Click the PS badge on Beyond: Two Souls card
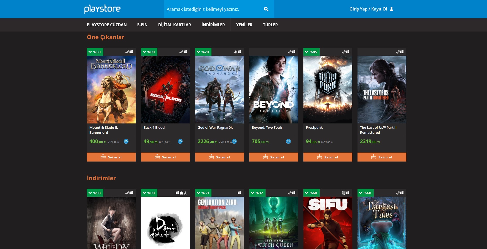This screenshot has height=249, width=487. [x=288, y=141]
